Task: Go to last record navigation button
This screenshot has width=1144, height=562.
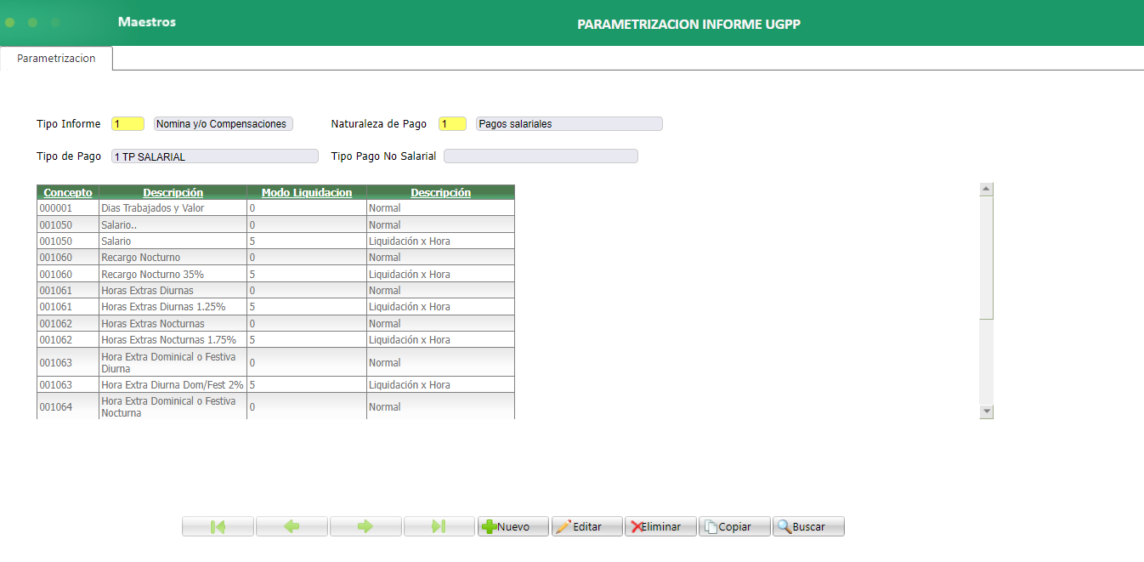Action: [x=439, y=526]
